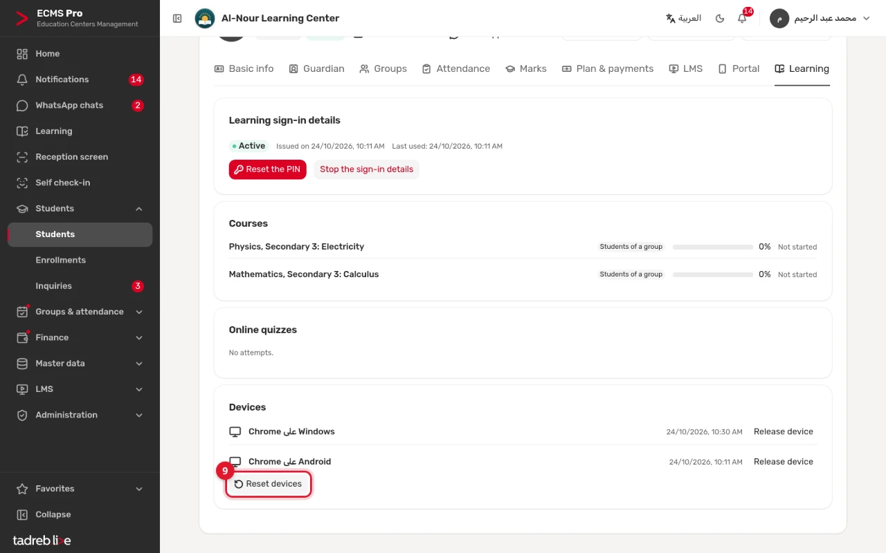The width and height of the screenshot is (886, 553).
Task: Collapse the sidebar using Collapse
Action: (80, 514)
